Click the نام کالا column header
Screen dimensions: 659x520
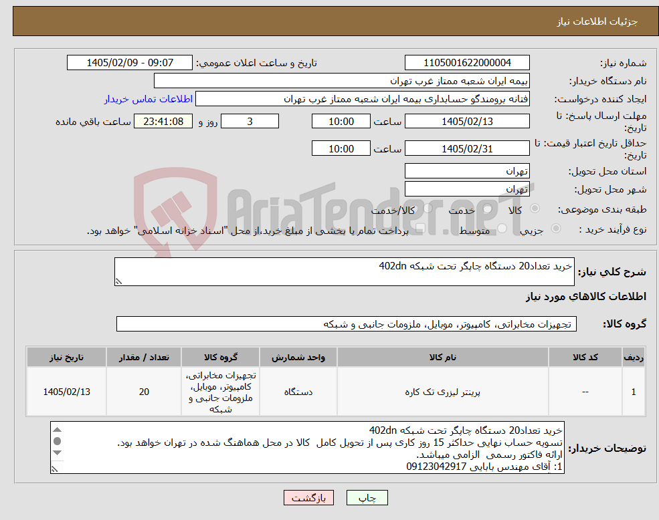tap(442, 357)
